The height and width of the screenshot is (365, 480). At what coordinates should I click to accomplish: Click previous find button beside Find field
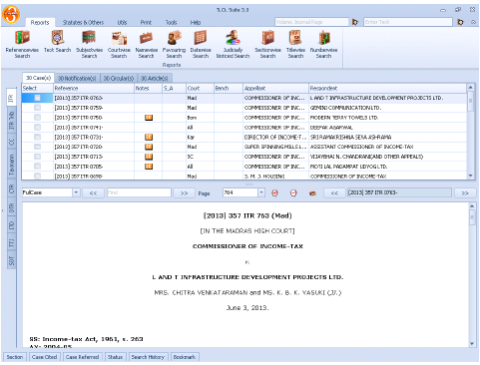pos(93,192)
